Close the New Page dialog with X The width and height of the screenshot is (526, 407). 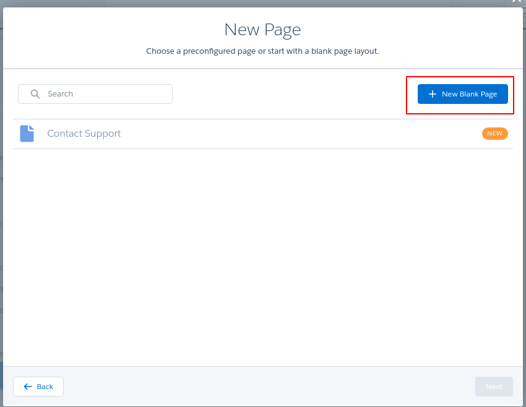(517, 2)
